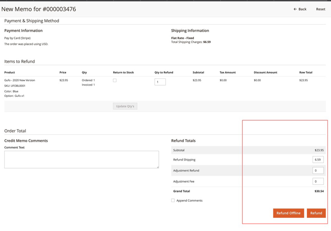Focus the Comment Text textarea

pyautogui.click(x=81, y=159)
